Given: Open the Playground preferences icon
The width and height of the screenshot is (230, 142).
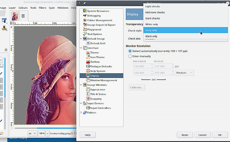Looking at the screenshot, I should point(85,29).
